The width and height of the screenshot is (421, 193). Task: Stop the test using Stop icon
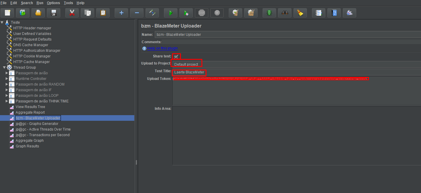pyautogui.click(x=201, y=13)
